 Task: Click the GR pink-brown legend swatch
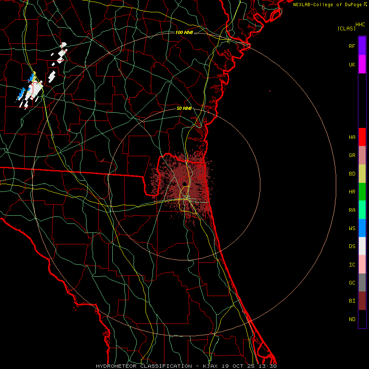[x=362, y=155]
